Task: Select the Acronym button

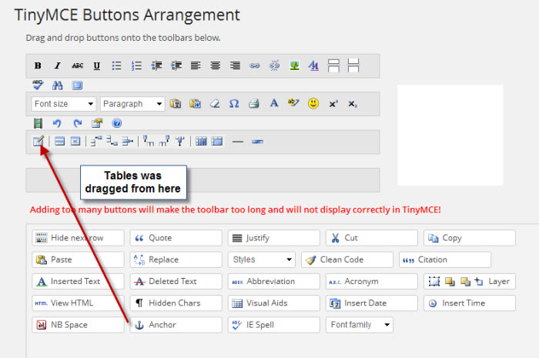Action: click(x=372, y=281)
